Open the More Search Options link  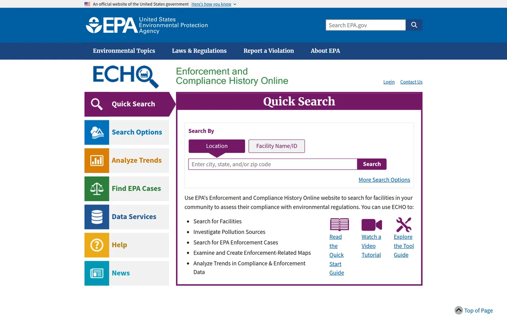[x=384, y=180]
